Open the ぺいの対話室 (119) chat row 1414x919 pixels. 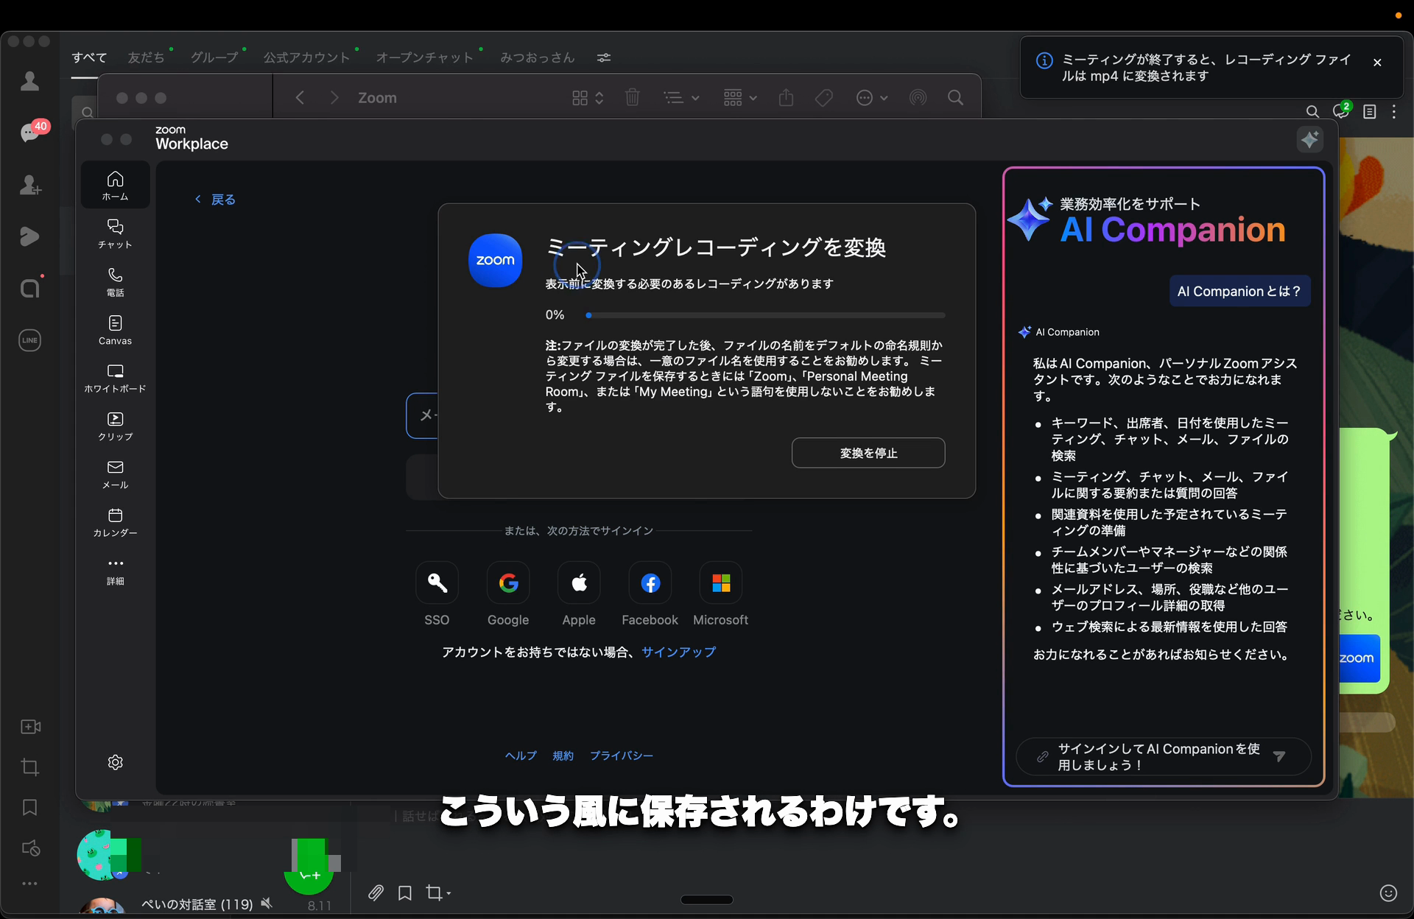point(206,904)
